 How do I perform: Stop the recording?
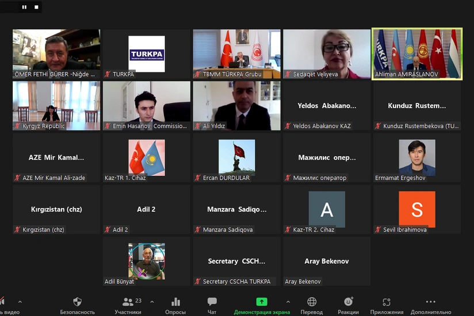tap(36, 7)
